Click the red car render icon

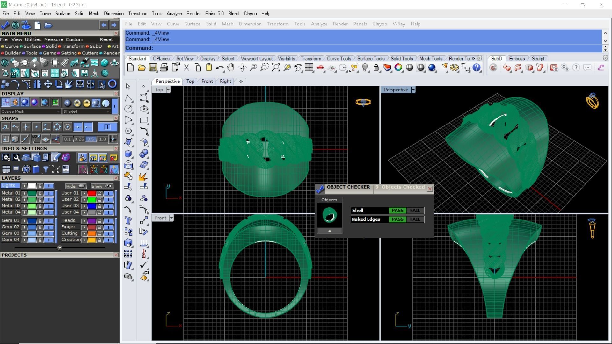320,68
